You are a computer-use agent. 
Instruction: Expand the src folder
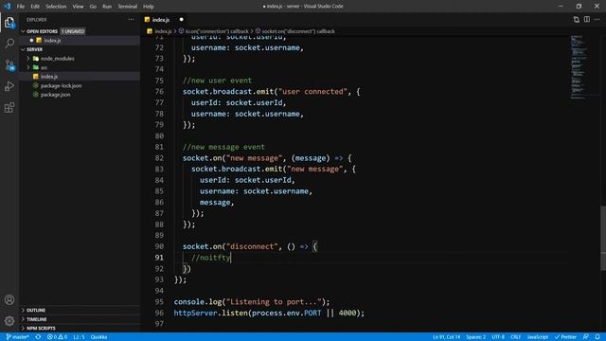pos(28,67)
